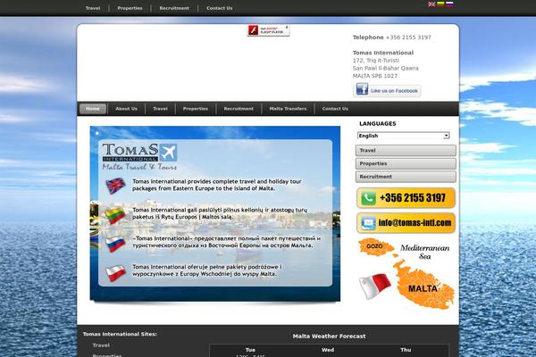This screenshot has width=536, height=357.
Task: Open Recruitment in the top black bar
Action: (x=174, y=8)
